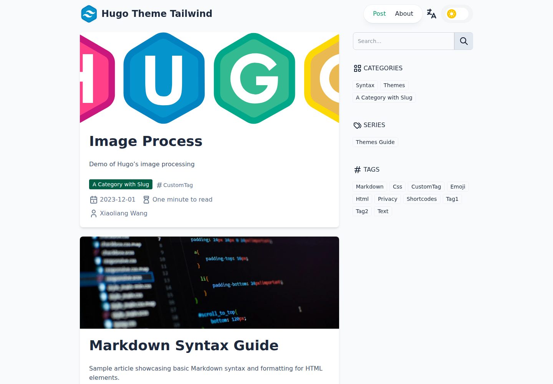
Task: Select the Text tag
Action: pyautogui.click(x=383, y=211)
